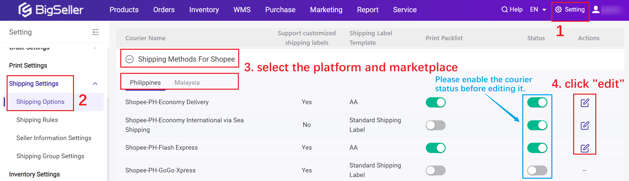Click Shopee-PH-Economy Delivery courier name

point(167,102)
